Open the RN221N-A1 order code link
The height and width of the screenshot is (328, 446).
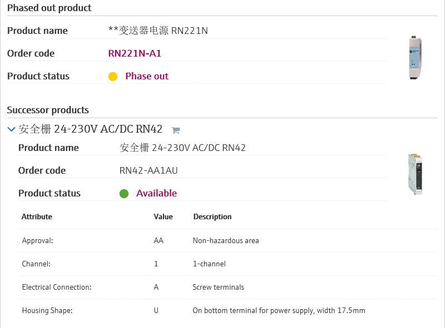(135, 53)
